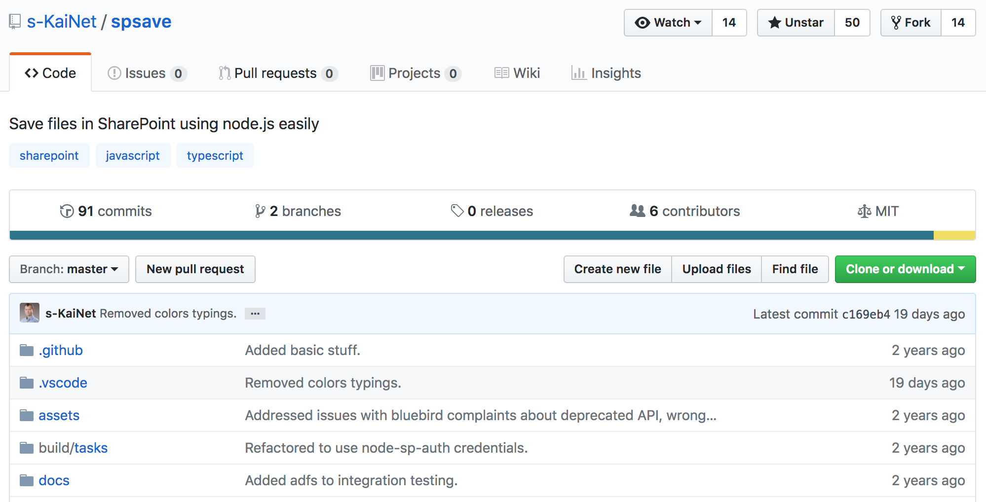Image resolution: width=986 pixels, height=502 pixels.
Task: Open the latest commit message 'Removed colors typings.' in the commit bar
Action: tap(168, 314)
